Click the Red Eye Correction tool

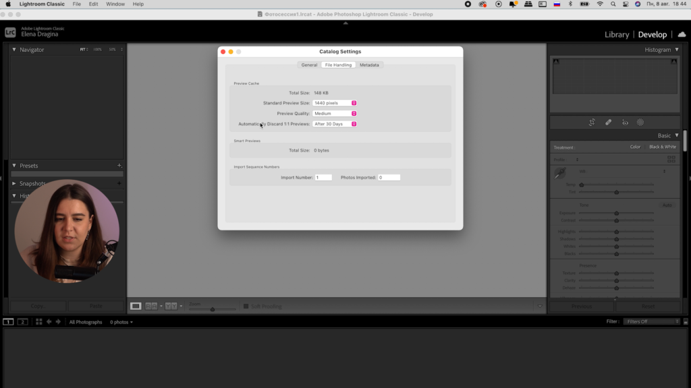point(625,123)
